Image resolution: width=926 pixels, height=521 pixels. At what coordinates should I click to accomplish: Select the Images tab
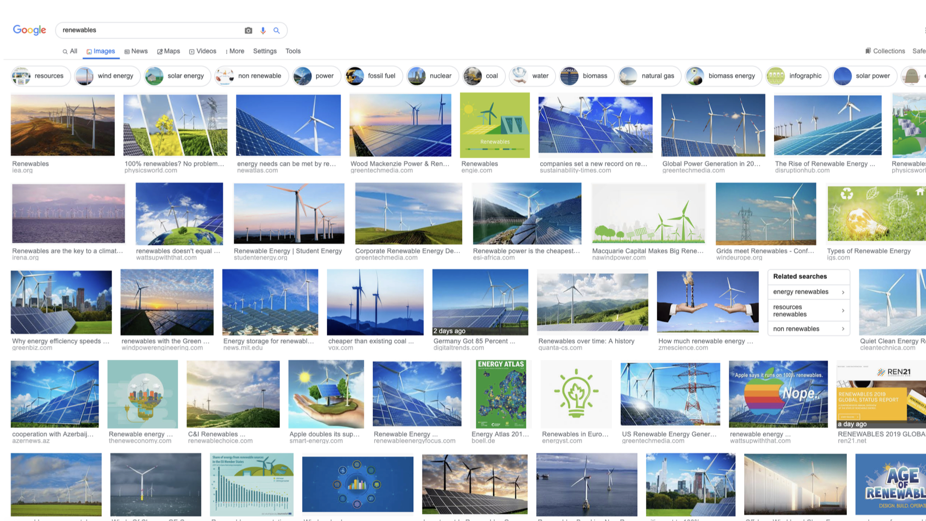(x=101, y=51)
